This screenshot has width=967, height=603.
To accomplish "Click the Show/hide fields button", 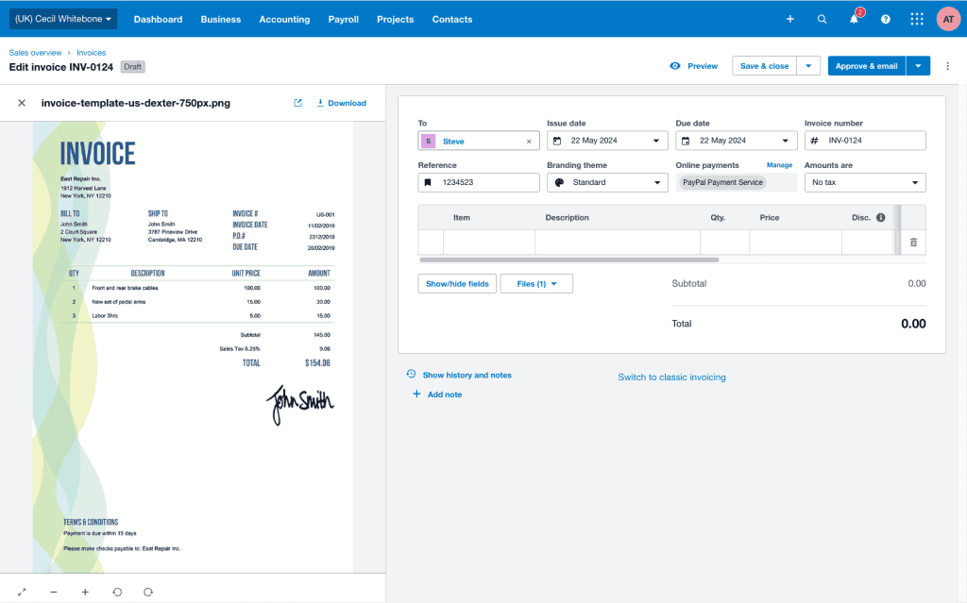I will point(457,283).
